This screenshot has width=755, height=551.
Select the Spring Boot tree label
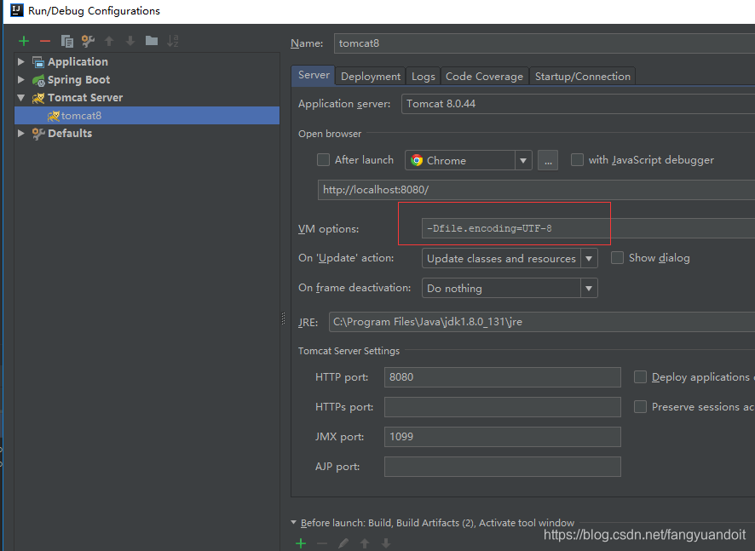coord(79,80)
